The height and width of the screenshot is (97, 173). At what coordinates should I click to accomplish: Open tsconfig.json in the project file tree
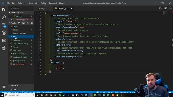point(21,64)
